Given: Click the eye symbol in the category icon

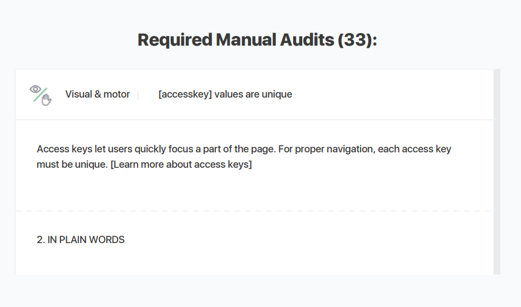Looking at the screenshot, I should coord(35,89).
